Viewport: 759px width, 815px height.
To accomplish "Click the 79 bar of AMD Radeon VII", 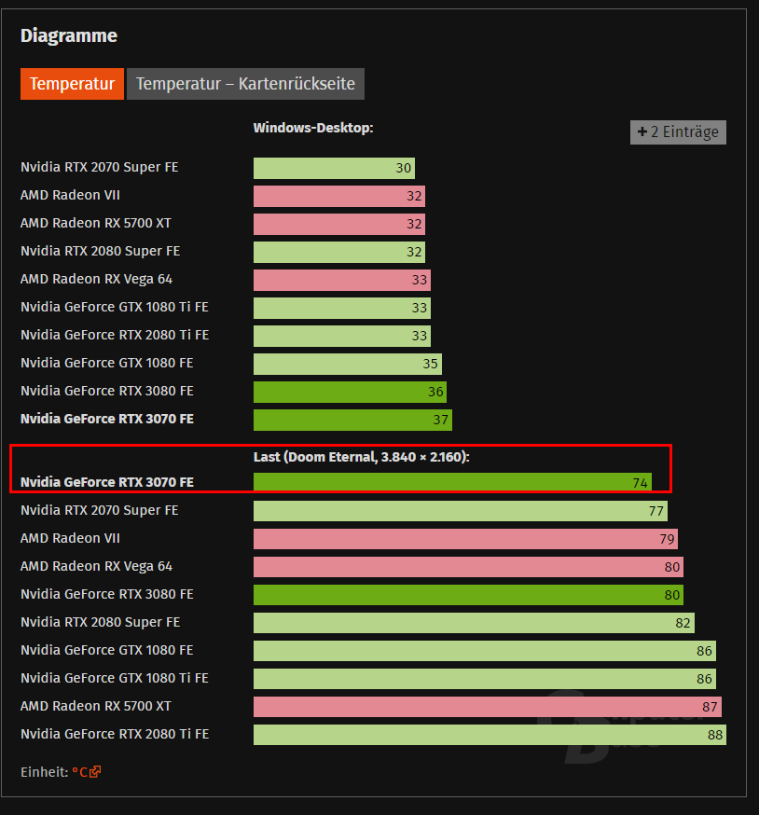I will pos(466,540).
